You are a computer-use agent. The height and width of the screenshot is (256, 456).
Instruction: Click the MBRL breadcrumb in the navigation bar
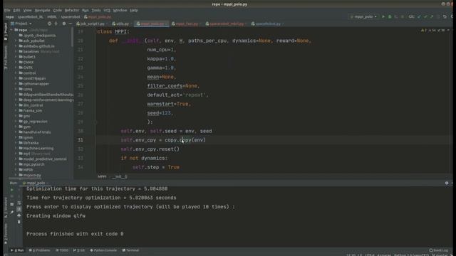click(x=52, y=17)
